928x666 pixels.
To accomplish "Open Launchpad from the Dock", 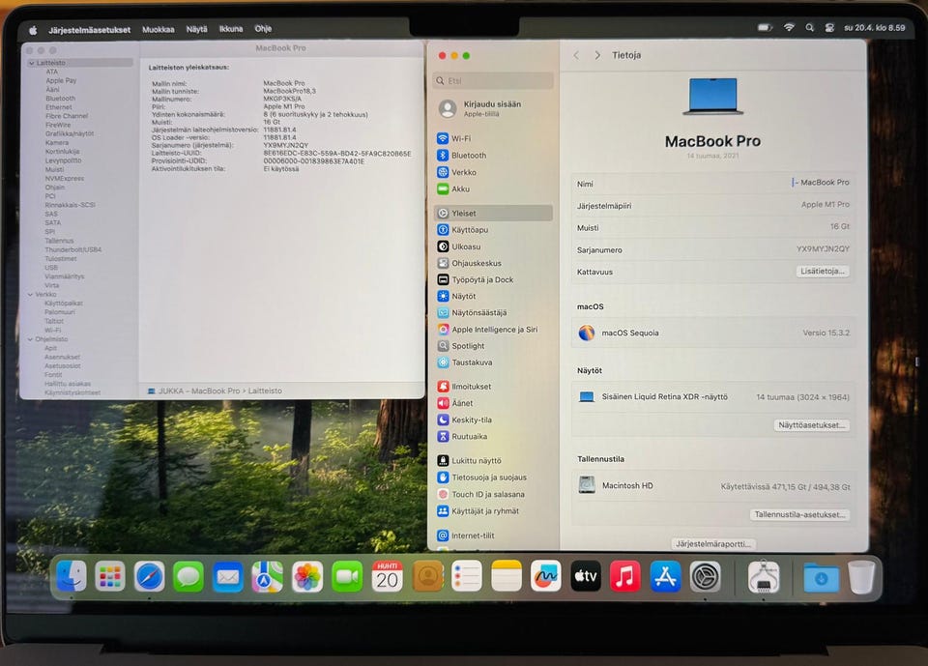I will pos(110,577).
